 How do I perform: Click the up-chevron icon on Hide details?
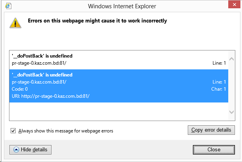point(16,150)
